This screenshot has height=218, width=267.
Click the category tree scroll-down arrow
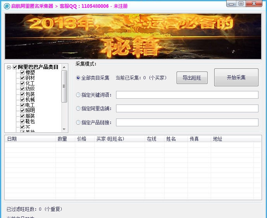[x=64, y=129]
